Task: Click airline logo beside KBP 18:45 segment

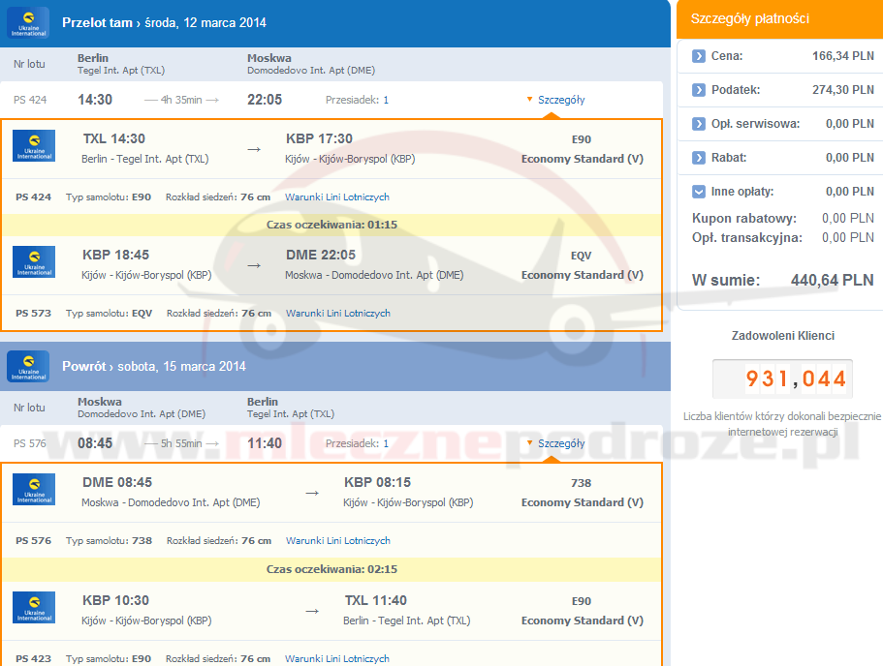Action: (x=34, y=262)
